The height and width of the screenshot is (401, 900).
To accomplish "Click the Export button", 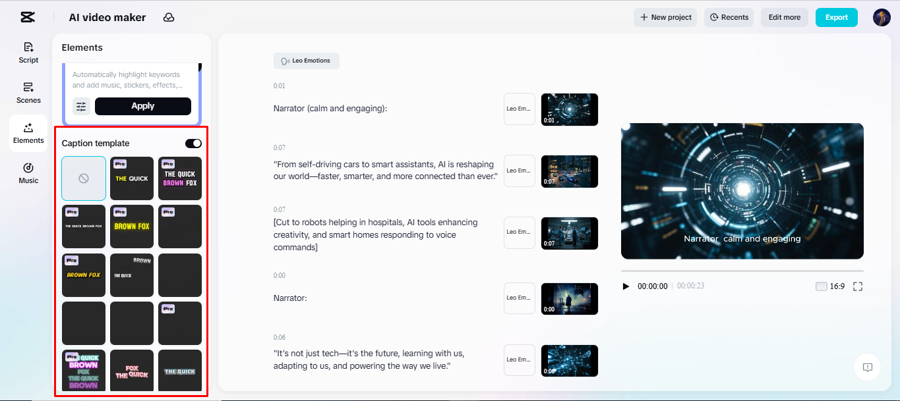I will pos(836,17).
